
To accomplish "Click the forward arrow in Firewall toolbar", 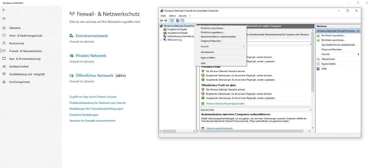I will click(x=166, y=21).
